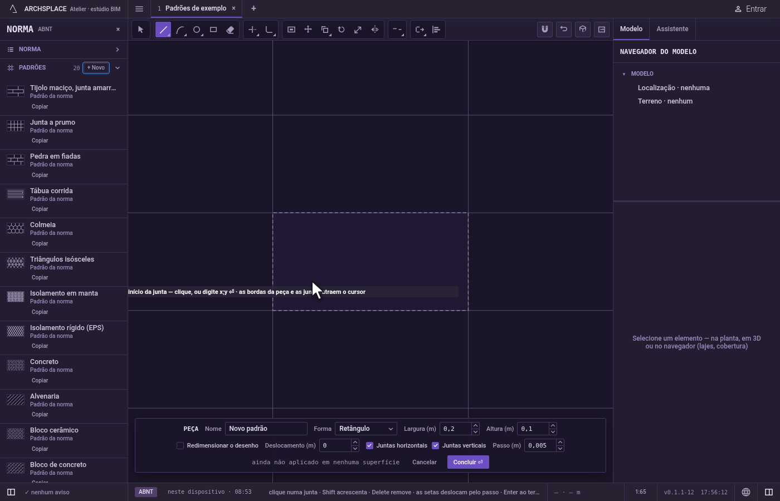Pick the eraser tool

230,30
